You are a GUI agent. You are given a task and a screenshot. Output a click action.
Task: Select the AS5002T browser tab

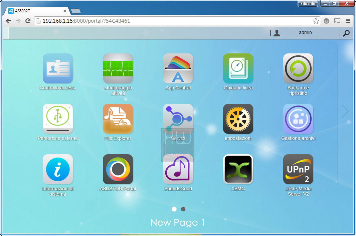click(x=37, y=11)
